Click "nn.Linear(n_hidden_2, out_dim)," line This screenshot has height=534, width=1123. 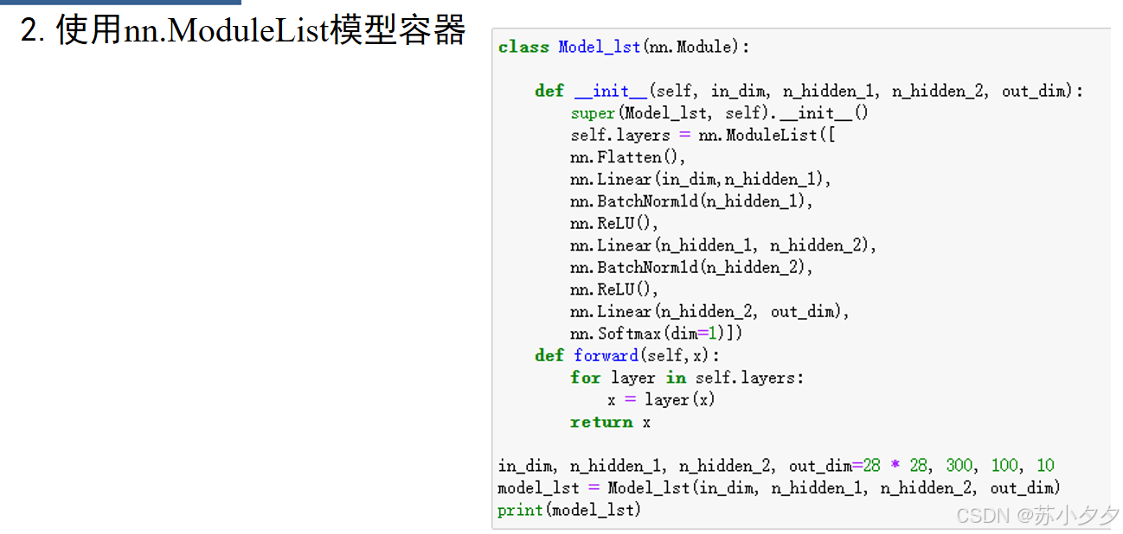tap(709, 312)
